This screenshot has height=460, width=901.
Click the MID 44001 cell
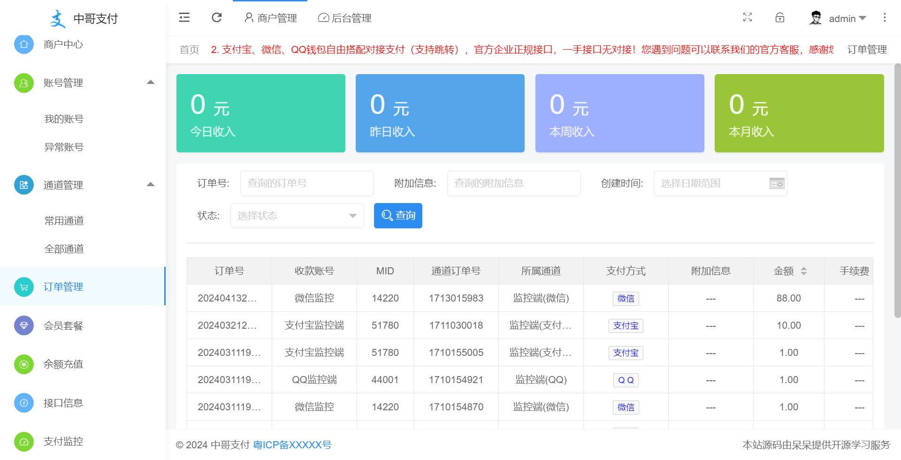pyautogui.click(x=385, y=380)
